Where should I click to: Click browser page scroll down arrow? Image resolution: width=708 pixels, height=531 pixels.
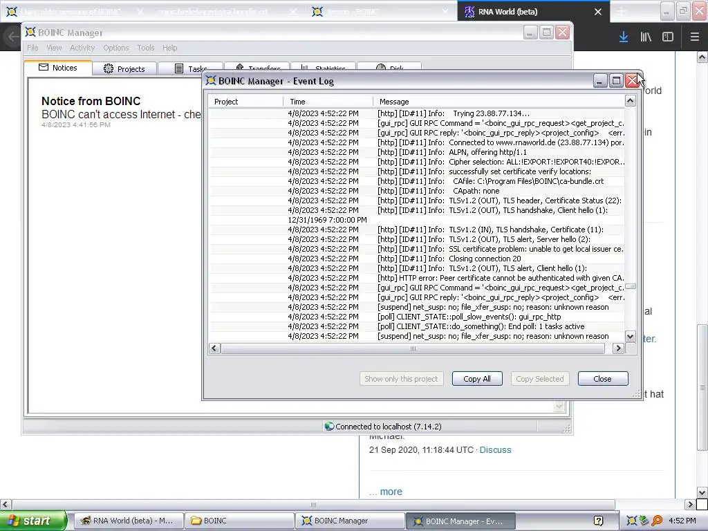pyautogui.click(x=702, y=492)
